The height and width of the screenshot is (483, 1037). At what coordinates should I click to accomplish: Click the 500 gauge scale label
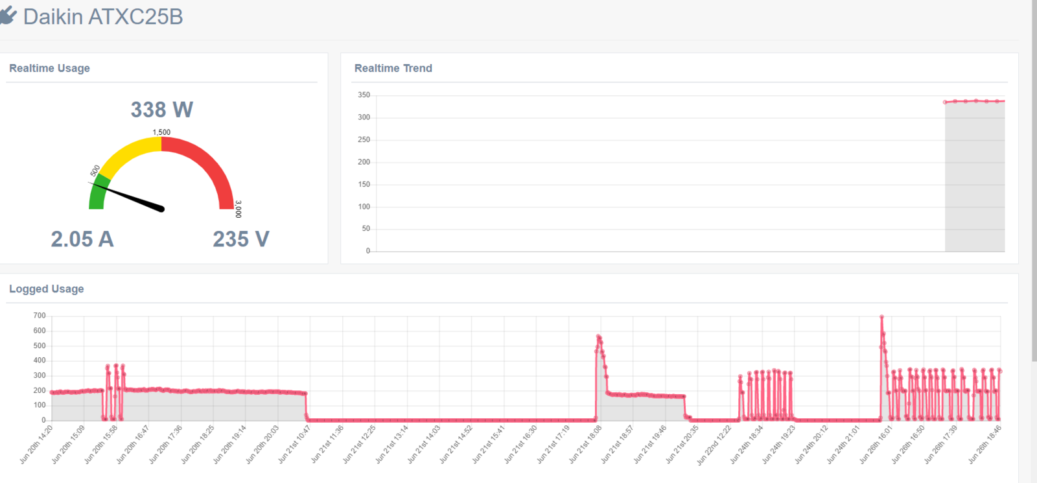click(x=95, y=171)
